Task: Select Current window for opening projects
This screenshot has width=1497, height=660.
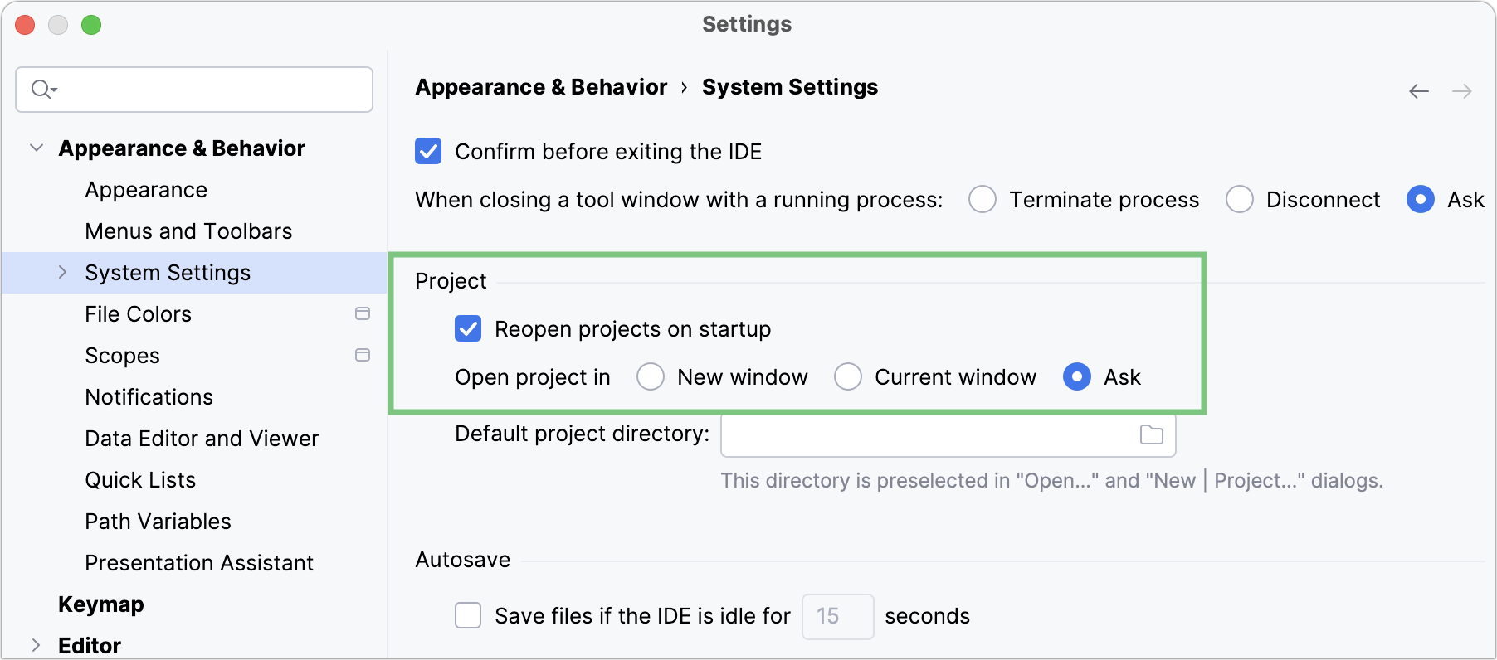Action: tap(848, 376)
